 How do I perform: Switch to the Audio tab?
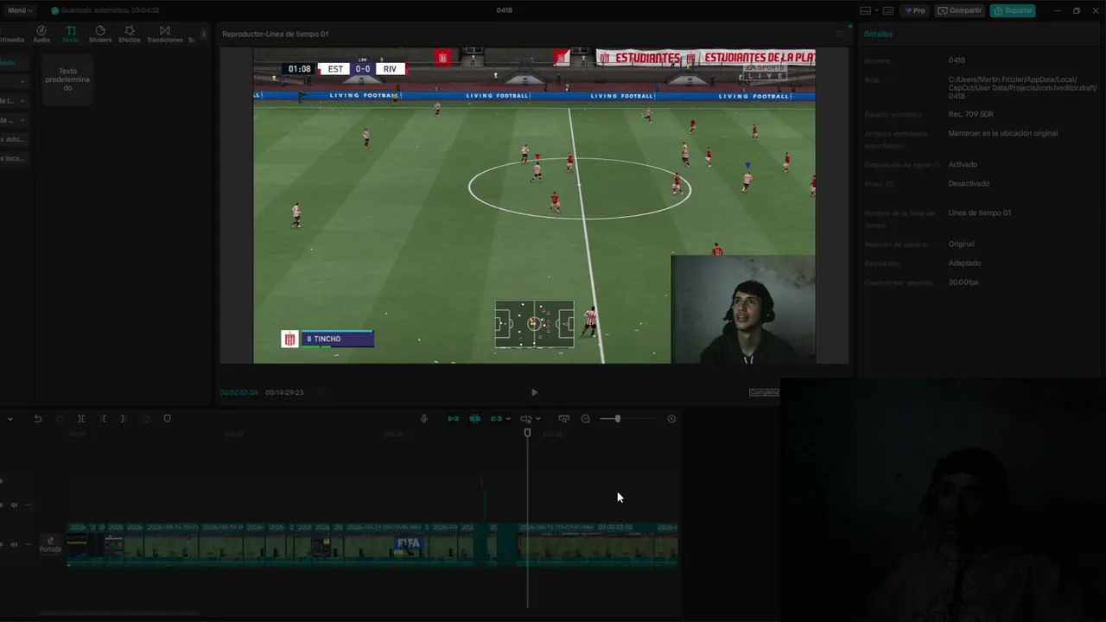tap(41, 34)
